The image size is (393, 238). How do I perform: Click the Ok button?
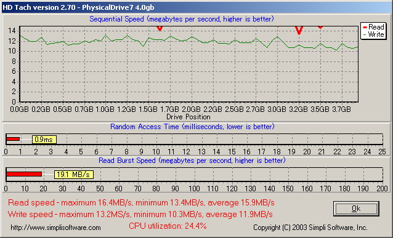pos(356,208)
